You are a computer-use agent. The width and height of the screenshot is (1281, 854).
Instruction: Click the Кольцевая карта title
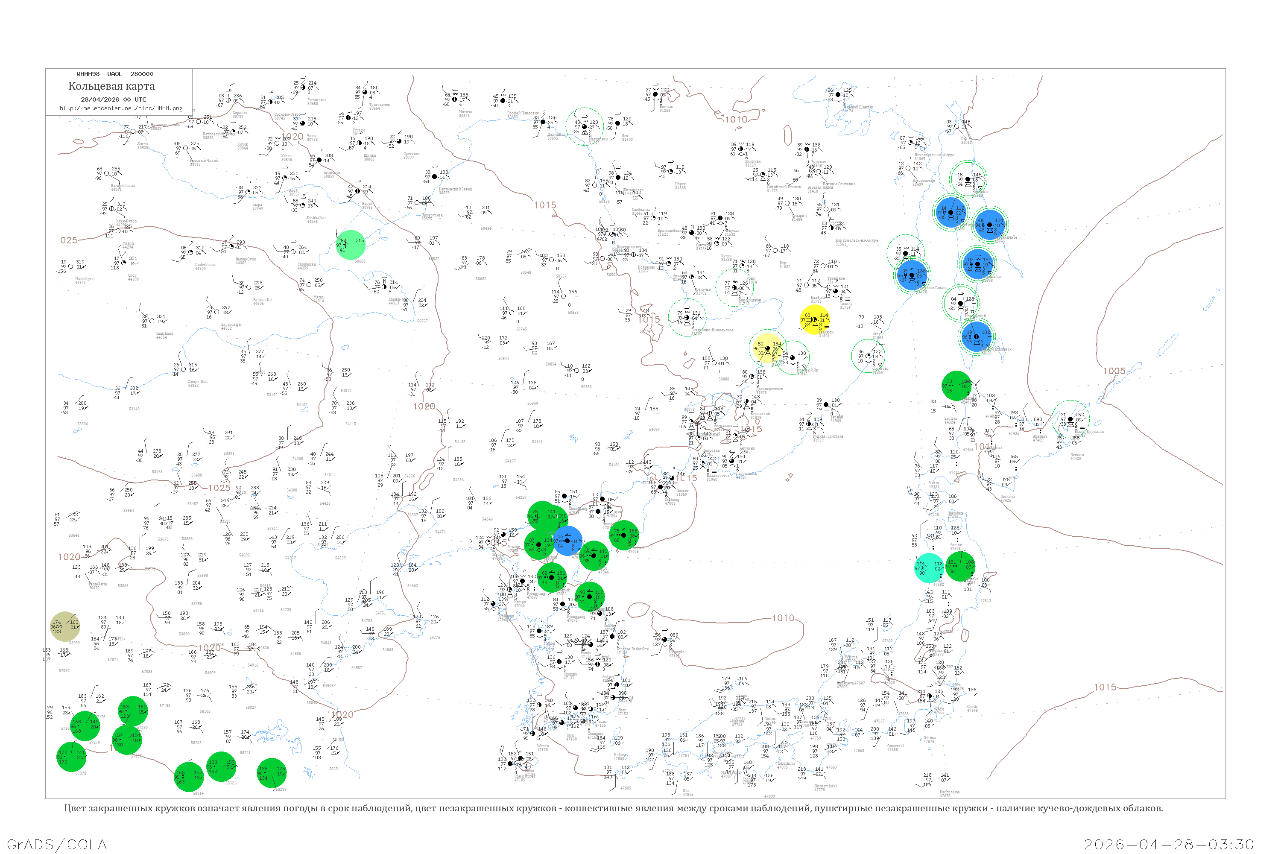tap(111, 86)
